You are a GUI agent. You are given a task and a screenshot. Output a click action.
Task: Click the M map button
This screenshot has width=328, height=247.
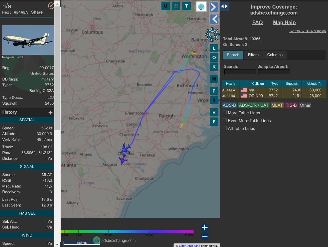coord(214,79)
